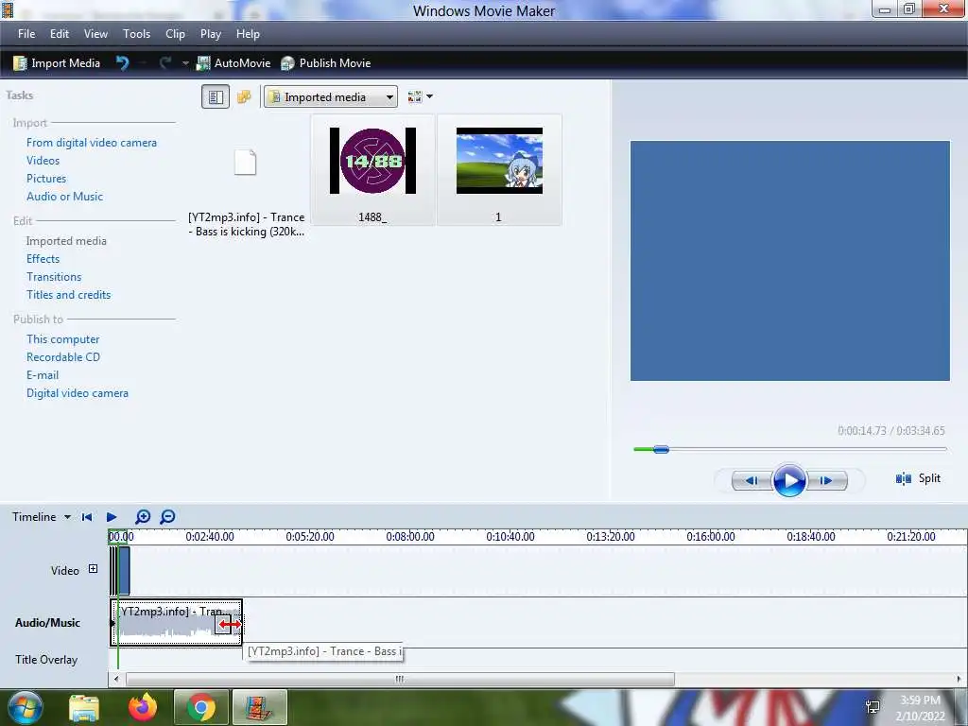Open the Tools menu
This screenshot has height=726, width=968.
[x=136, y=34]
